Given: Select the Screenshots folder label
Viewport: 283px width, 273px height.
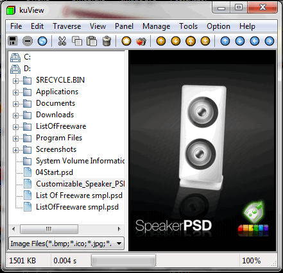Looking at the screenshot, I should click(x=56, y=149).
